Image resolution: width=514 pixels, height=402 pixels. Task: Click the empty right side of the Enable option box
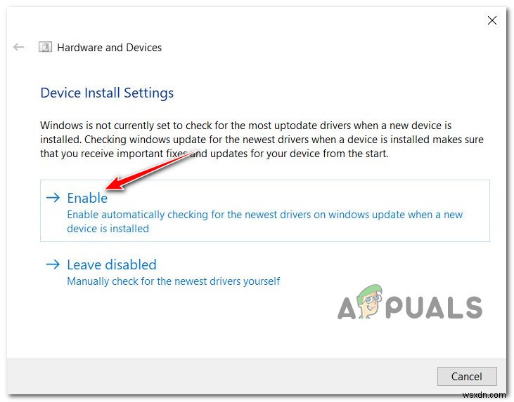click(475, 199)
